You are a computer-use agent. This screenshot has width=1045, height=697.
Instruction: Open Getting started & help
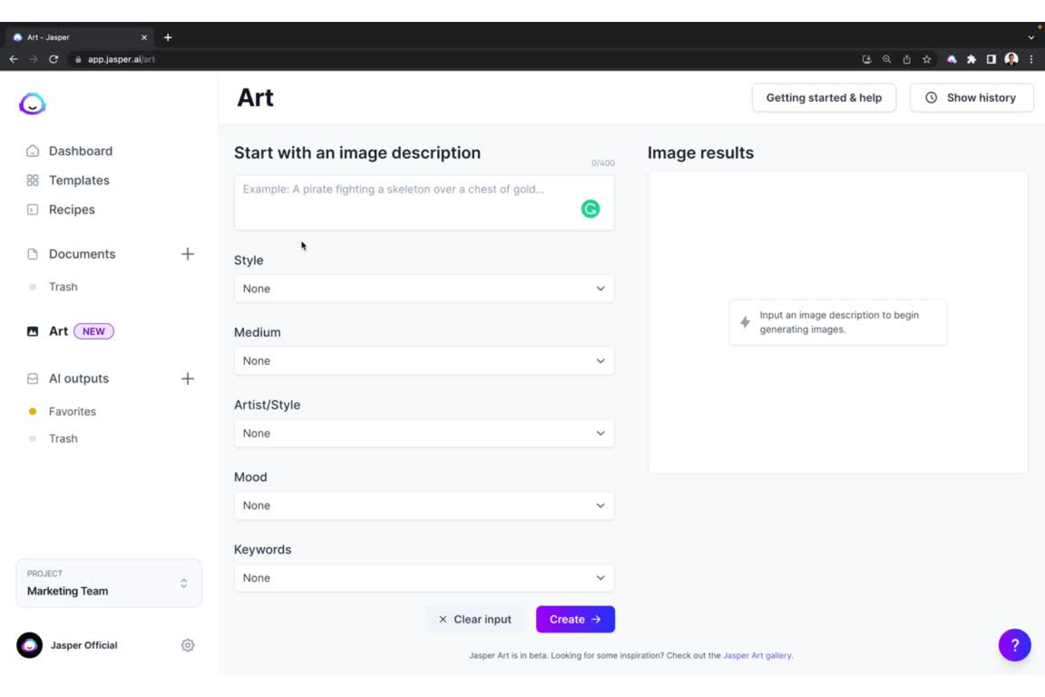tap(824, 98)
